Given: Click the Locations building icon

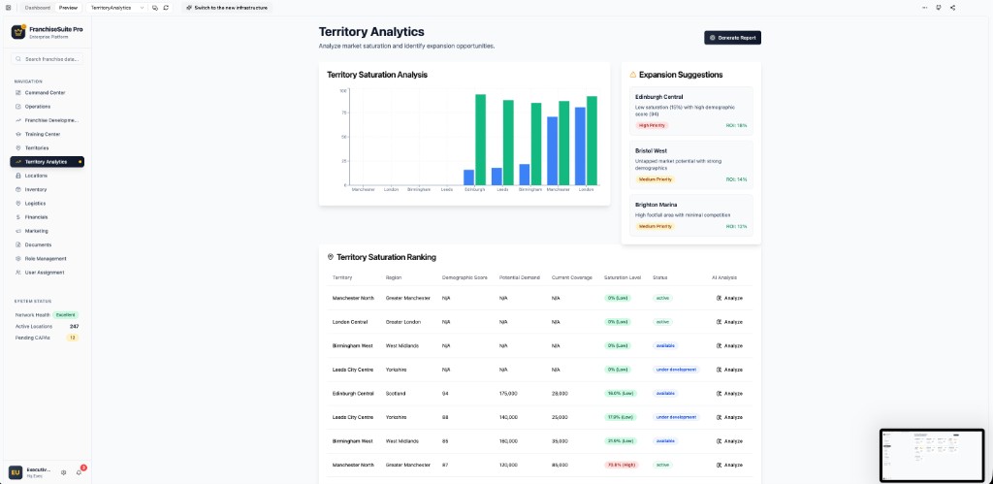Looking at the screenshot, I should pos(18,176).
